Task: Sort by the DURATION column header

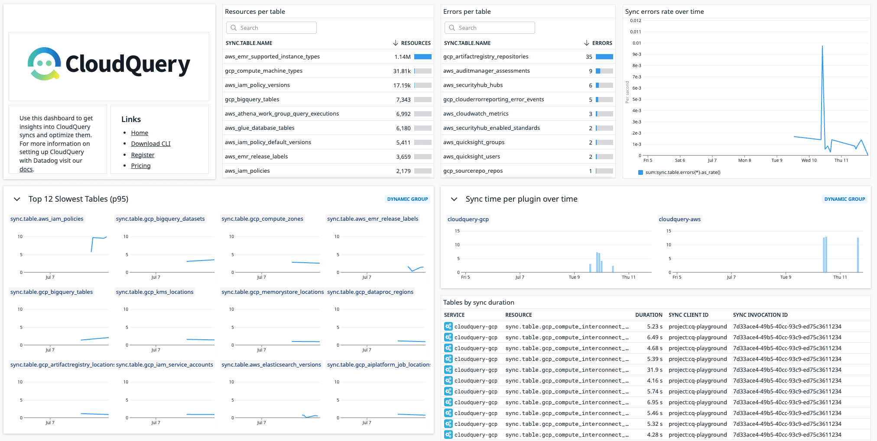Action: point(648,315)
